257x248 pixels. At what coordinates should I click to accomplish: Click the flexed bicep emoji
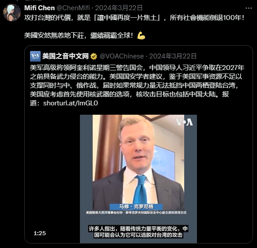[141, 35]
